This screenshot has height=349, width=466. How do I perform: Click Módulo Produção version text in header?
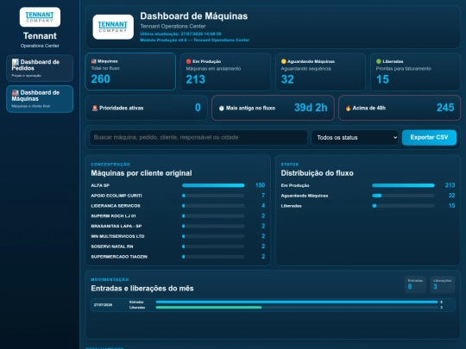pyautogui.click(x=195, y=40)
